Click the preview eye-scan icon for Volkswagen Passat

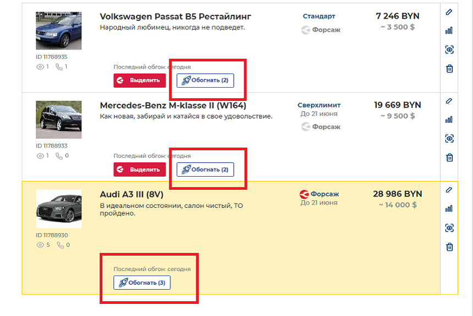449,50
